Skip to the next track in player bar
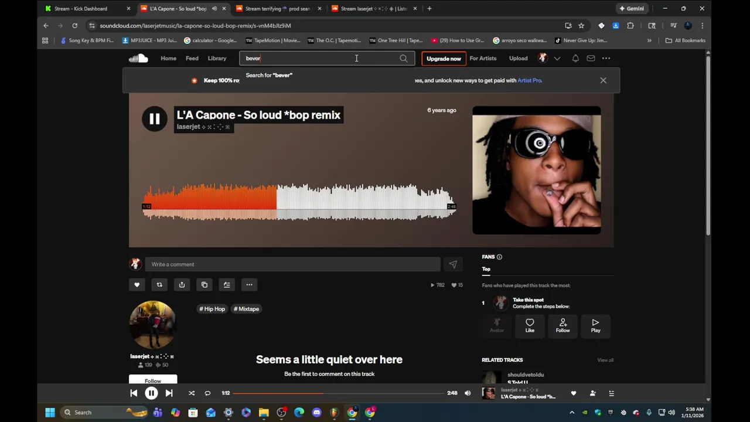This screenshot has height=422, width=750. point(169,393)
